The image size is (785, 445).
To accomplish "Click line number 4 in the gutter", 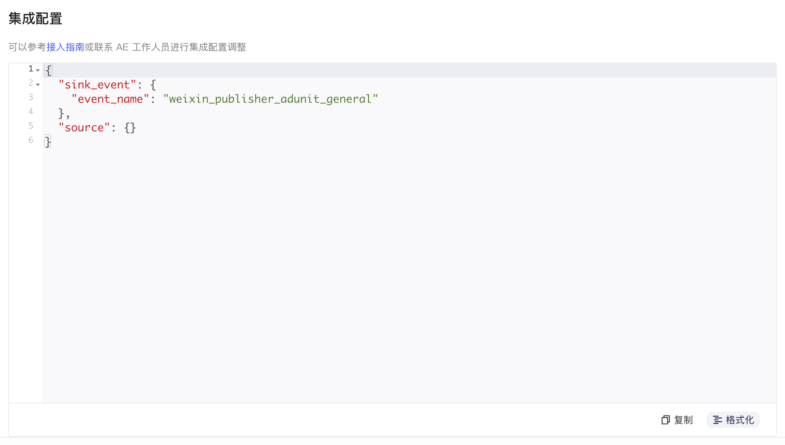I will [31, 112].
